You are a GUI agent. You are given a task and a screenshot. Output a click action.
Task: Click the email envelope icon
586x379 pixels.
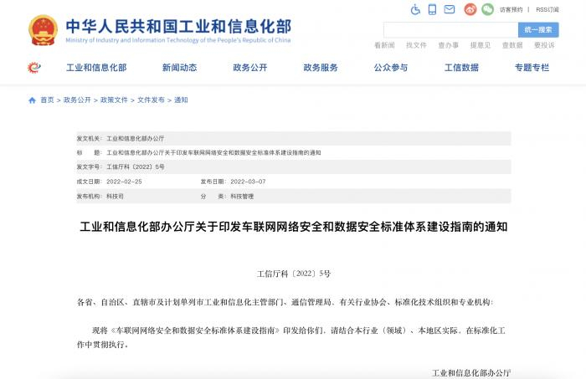coord(450,9)
